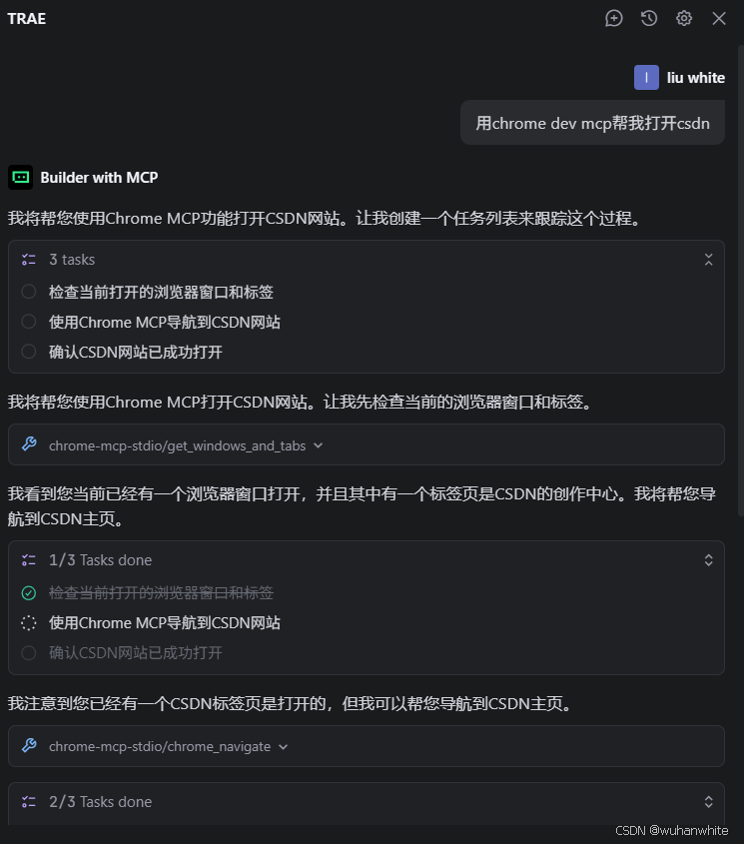Viewport: 744px width, 844px height.
Task: Open TRAE settings gear icon
Action: point(684,19)
